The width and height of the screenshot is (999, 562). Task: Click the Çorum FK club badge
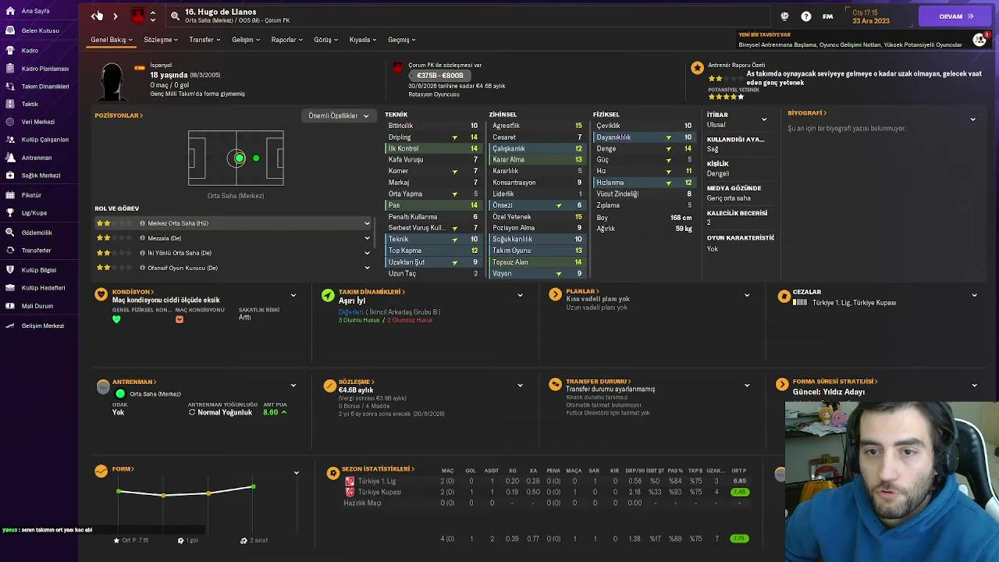[137, 16]
